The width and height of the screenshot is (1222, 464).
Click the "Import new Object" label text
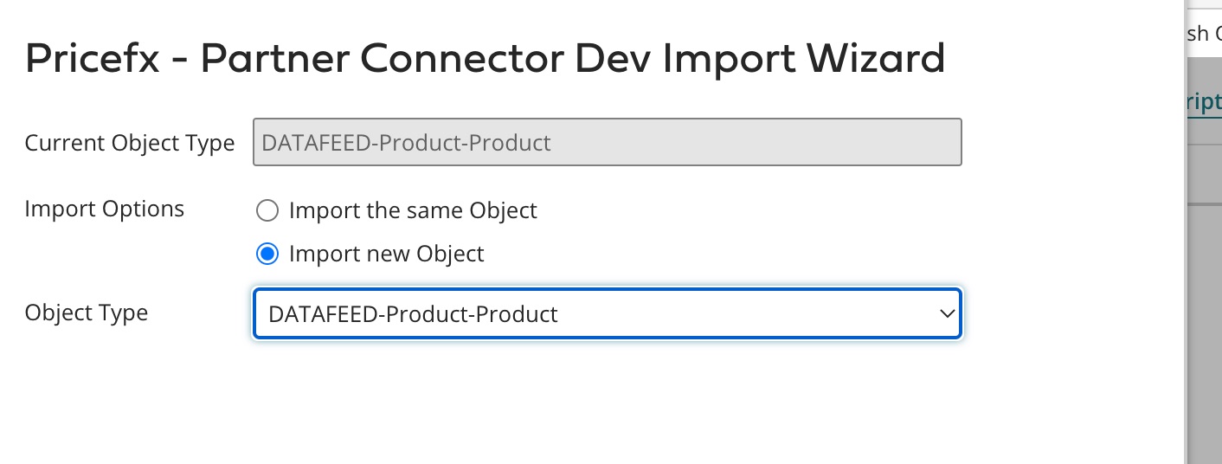(386, 254)
